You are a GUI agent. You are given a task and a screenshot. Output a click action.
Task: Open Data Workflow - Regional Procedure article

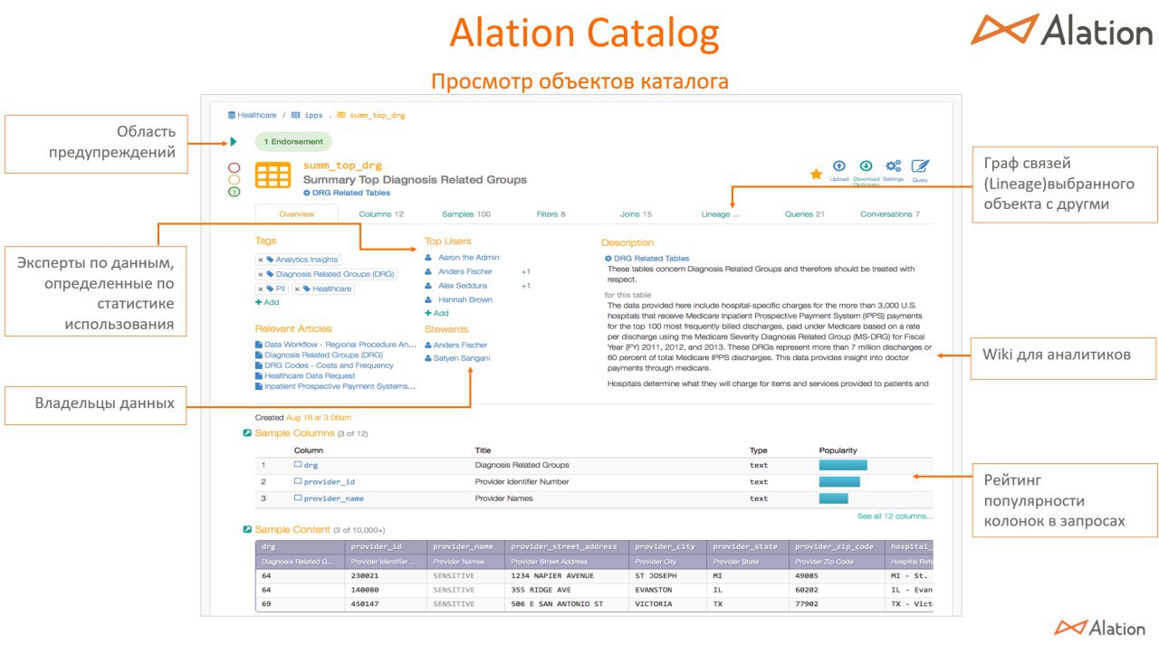click(x=340, y=345)
